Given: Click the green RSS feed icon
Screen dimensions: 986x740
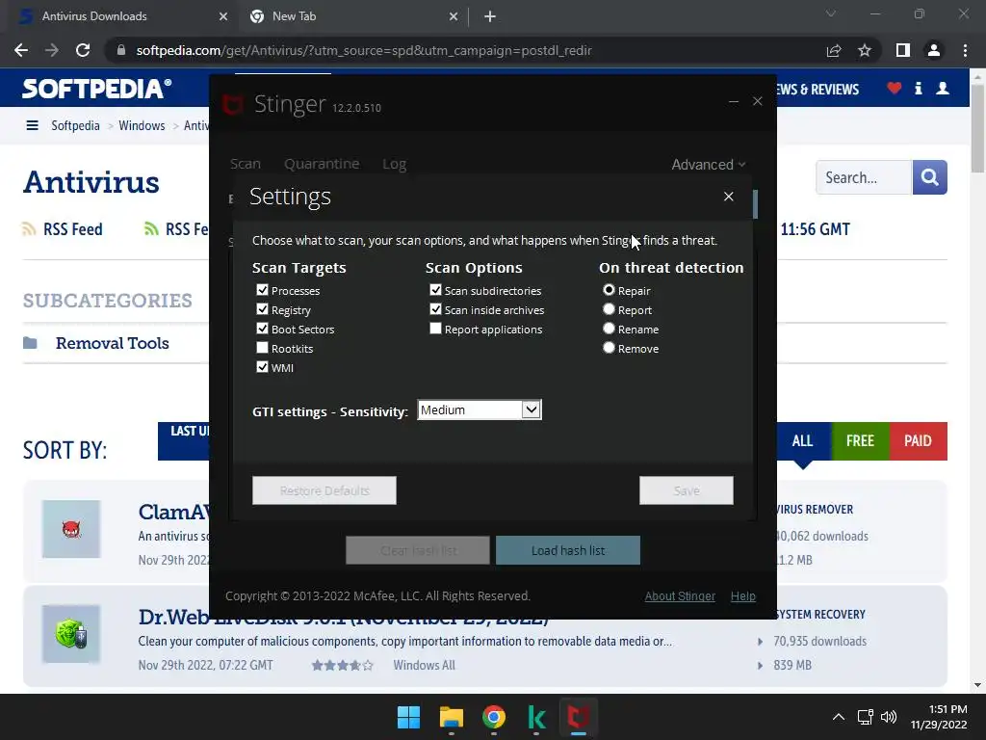Looking at the screenshot, I should point(151,229).
